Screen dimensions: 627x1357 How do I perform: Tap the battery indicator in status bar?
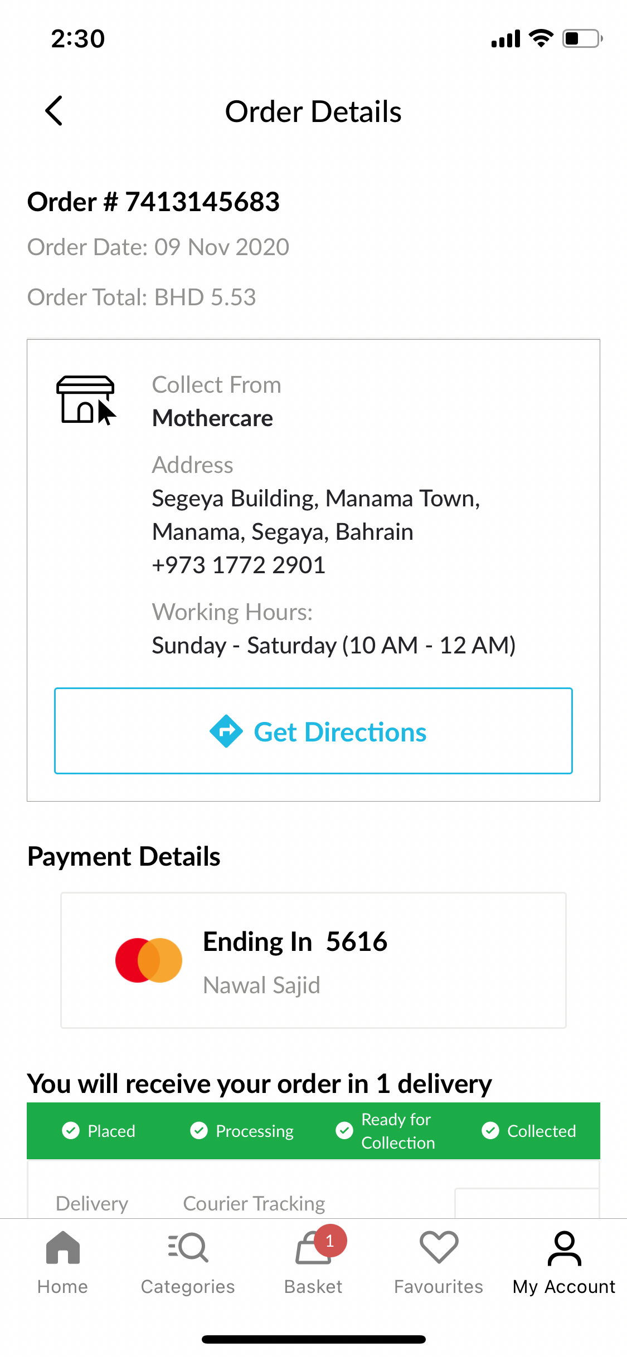[582, 38]
